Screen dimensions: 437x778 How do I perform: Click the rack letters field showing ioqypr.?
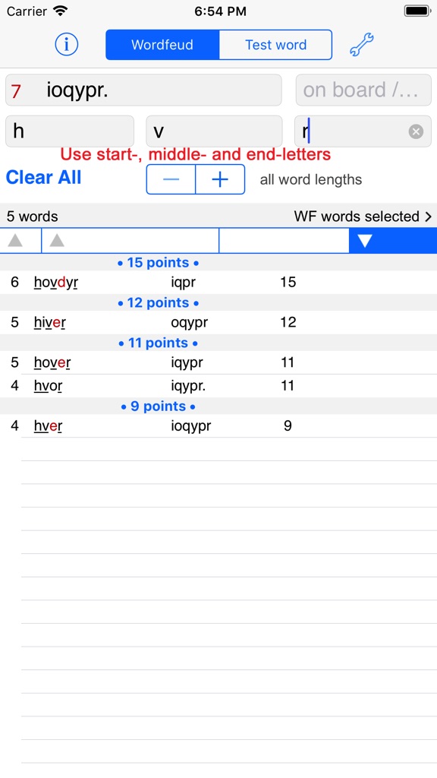(143, 90)
